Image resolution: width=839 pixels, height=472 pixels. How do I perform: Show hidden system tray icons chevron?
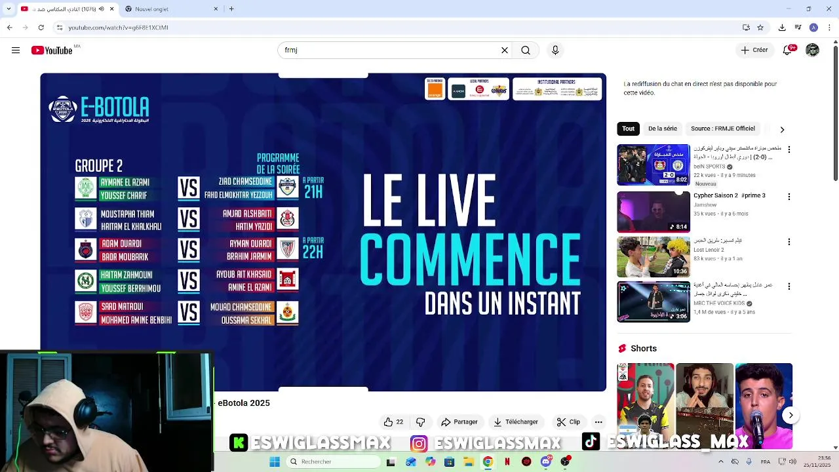721,462
